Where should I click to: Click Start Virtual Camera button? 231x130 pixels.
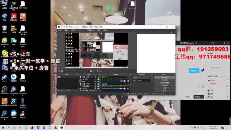coord(164,83)
